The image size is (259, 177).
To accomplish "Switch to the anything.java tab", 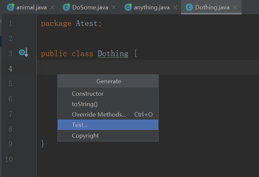I will point(151,7).
